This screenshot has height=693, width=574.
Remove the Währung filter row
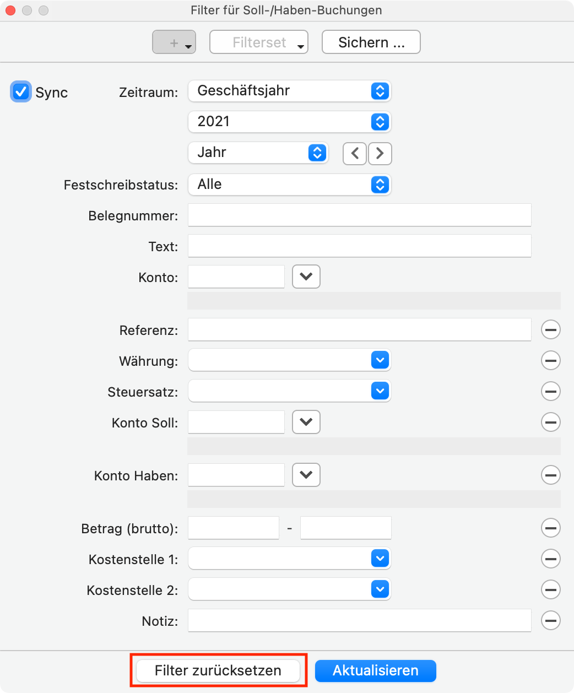pos(551,360)
